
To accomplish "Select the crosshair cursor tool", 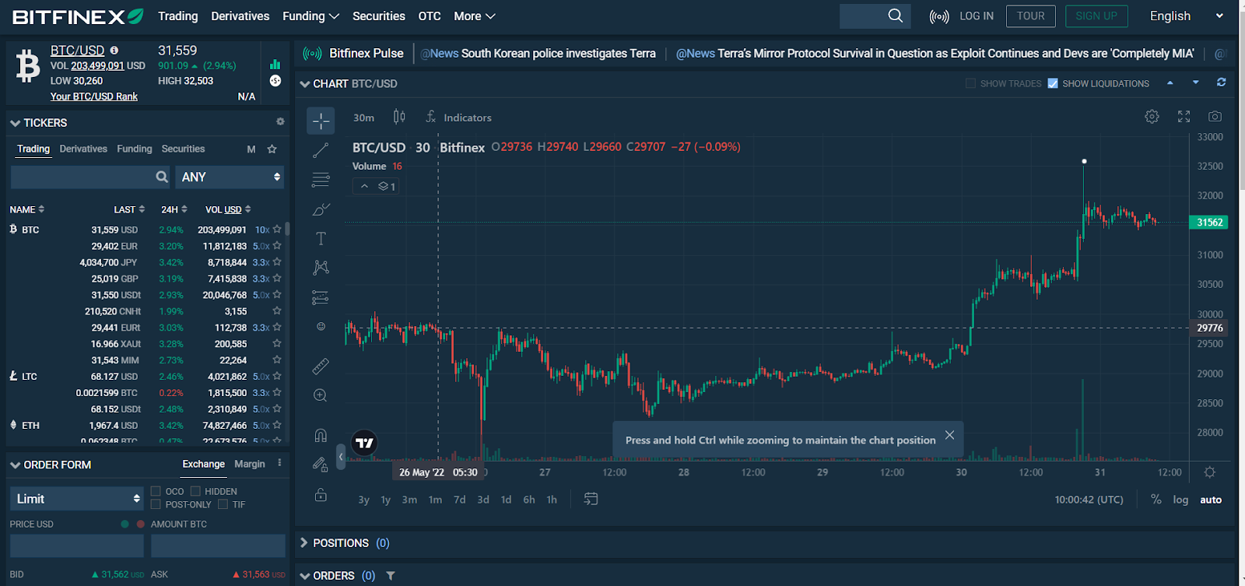I will click(x=321, y=121).
